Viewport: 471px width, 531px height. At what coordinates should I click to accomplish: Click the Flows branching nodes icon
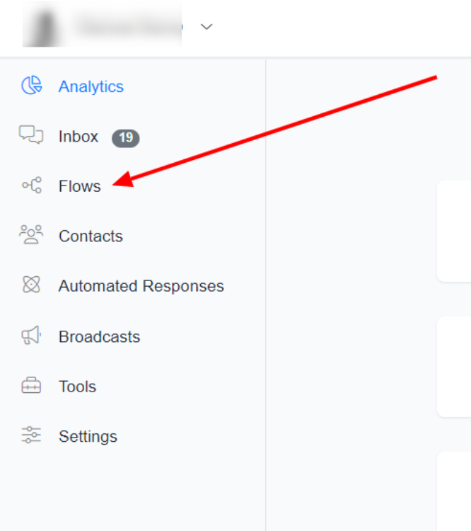(31, 185)
